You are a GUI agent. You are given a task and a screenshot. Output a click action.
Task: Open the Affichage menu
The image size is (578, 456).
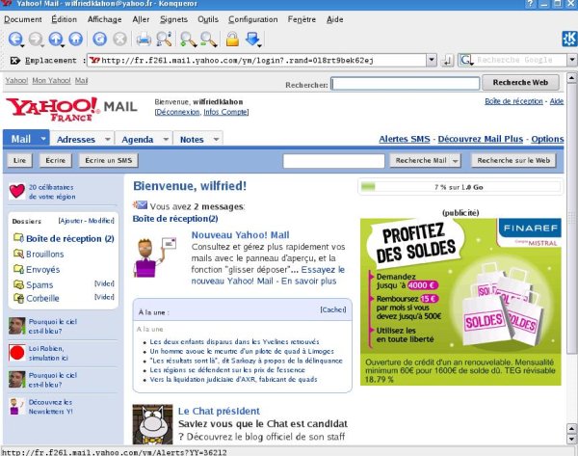[x=104, y=19]
